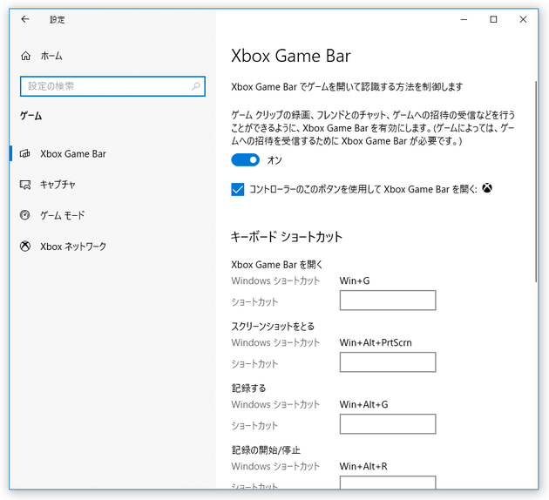Select Xbox Game Bar in sidebar
Screen dimensions: 549x500
[x=112, y=153]
